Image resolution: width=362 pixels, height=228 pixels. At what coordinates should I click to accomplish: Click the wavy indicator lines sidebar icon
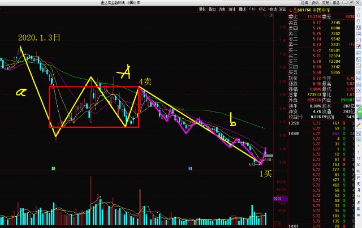[359, 100]
